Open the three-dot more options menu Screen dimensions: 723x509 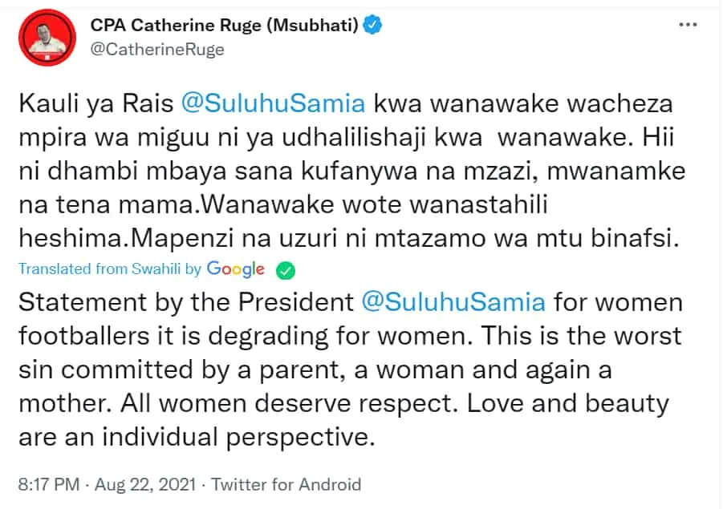pos(688,24)
